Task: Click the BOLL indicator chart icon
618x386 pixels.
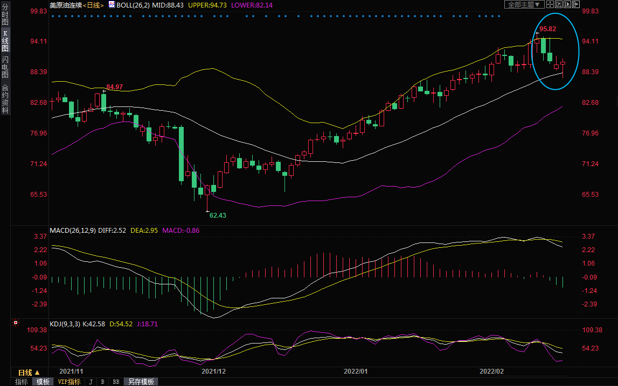Action: pos(112,4)
